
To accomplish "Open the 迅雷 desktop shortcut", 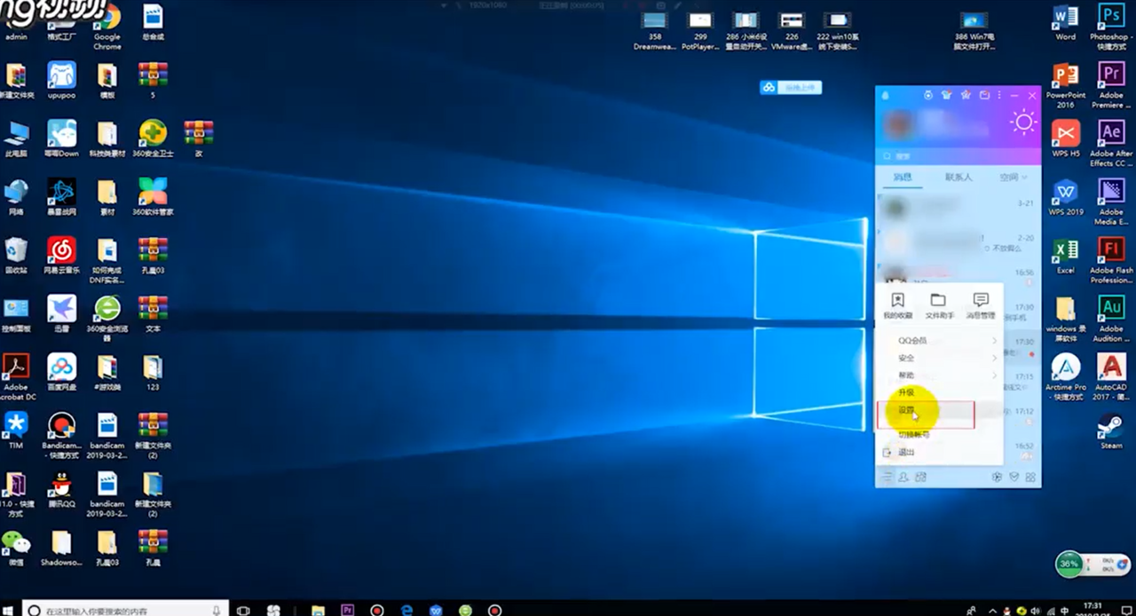I will coord(61,313).
